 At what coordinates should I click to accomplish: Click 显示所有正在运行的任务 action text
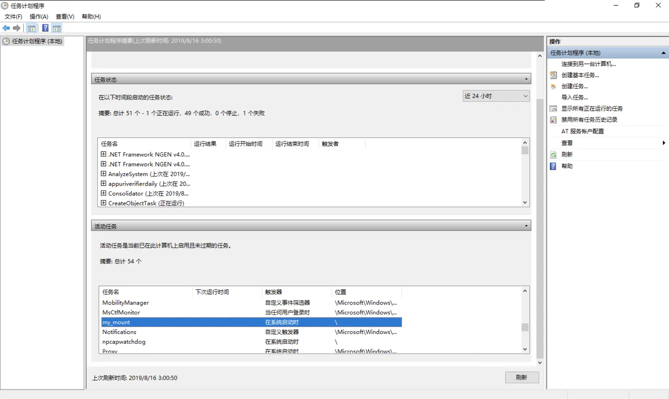(x=592, y=109)
